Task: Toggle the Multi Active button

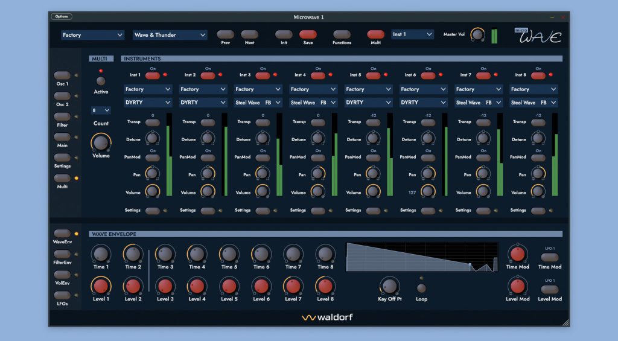Action: coord(101,81)
